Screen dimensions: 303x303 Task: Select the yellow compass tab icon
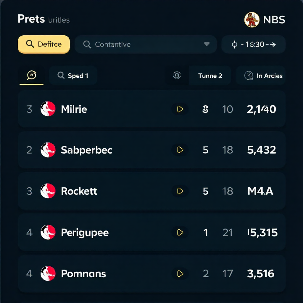[31, 75]
